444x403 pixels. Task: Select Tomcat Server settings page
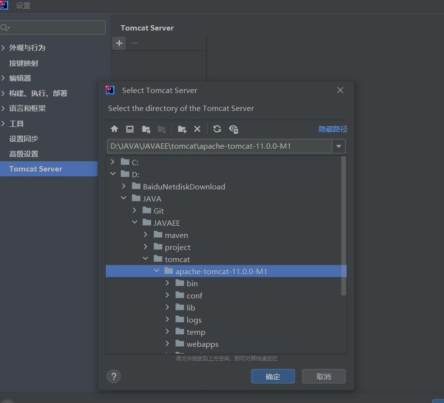[48, 169]
